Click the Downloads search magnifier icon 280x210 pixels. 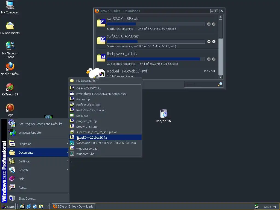tap(220, 84)
